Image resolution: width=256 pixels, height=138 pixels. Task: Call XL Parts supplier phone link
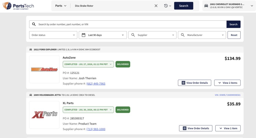96,129
